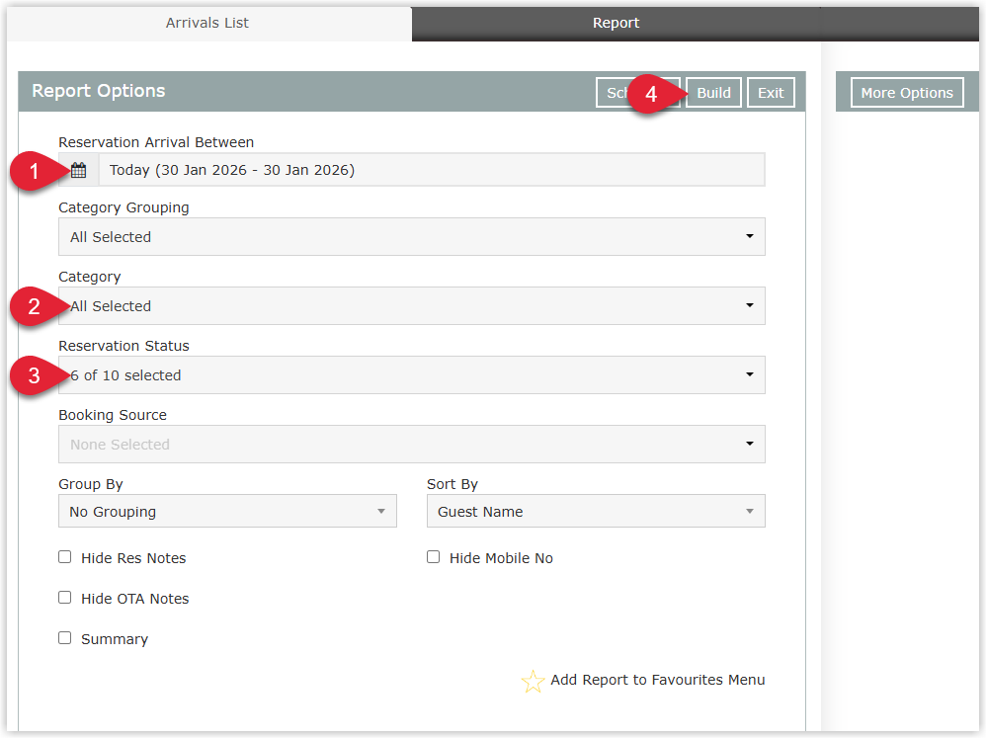Open the Reservation Status dropdown

point(412,375)
